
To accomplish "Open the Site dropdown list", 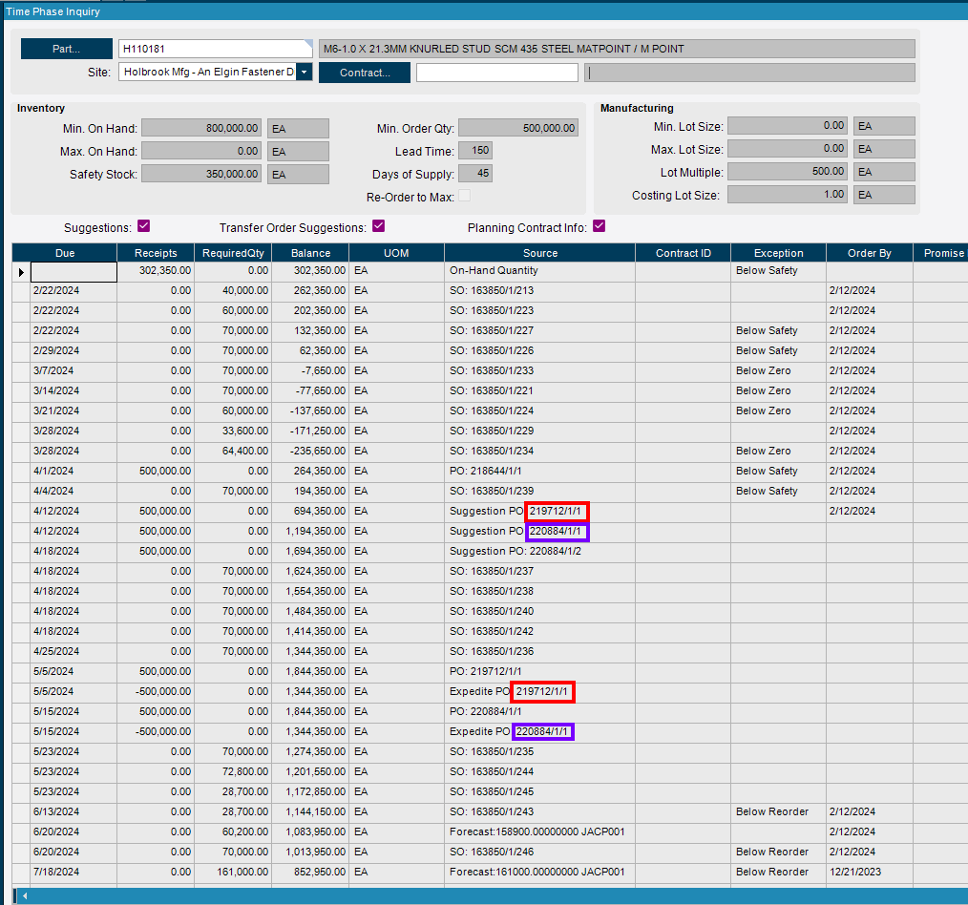I will click(x=304, y=73).
